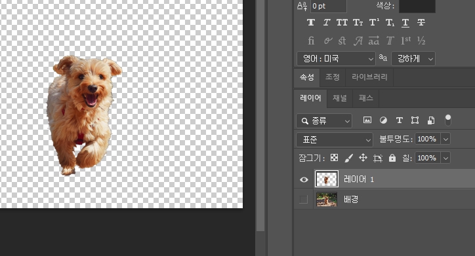Enable titling alternates OpenType icon
The image size is (475, 256).
390,41
